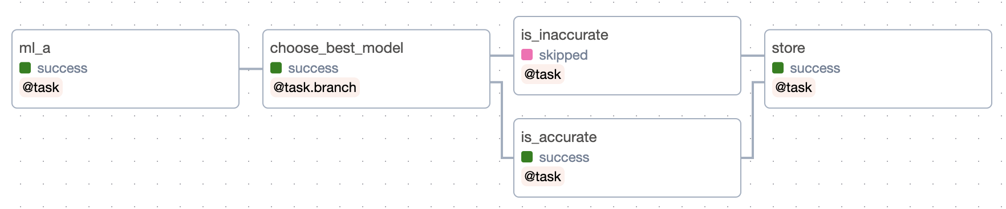The height and width of the screenshot is (209, 1006).
Task: Click success label in store node
Action: coord(815,68)
